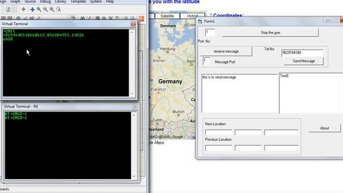The image size is (343, 193).
Task: Click the 'Message Port' label in Form1
Action: [225, 62]
